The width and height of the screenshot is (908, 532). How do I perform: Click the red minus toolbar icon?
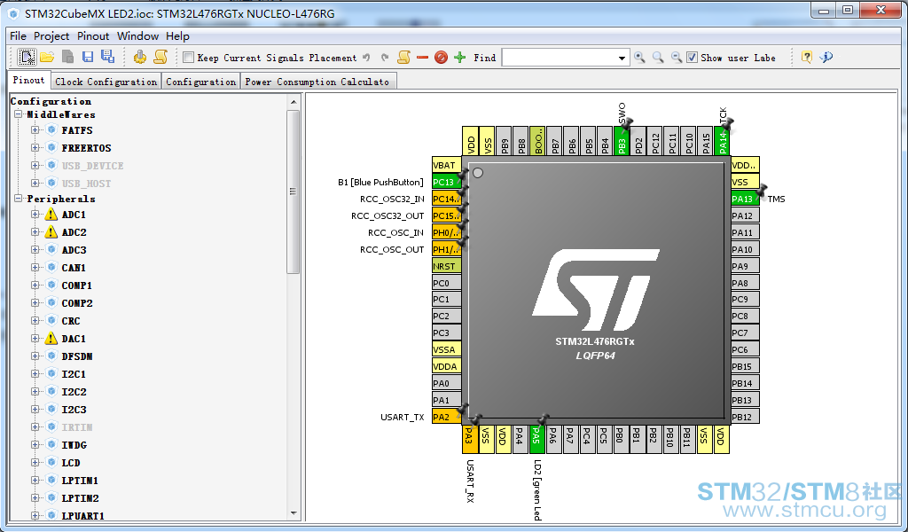click(x=422, y=58)
